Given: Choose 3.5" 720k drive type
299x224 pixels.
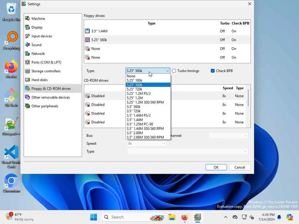Looking at the screenshot, I should 148,111.
